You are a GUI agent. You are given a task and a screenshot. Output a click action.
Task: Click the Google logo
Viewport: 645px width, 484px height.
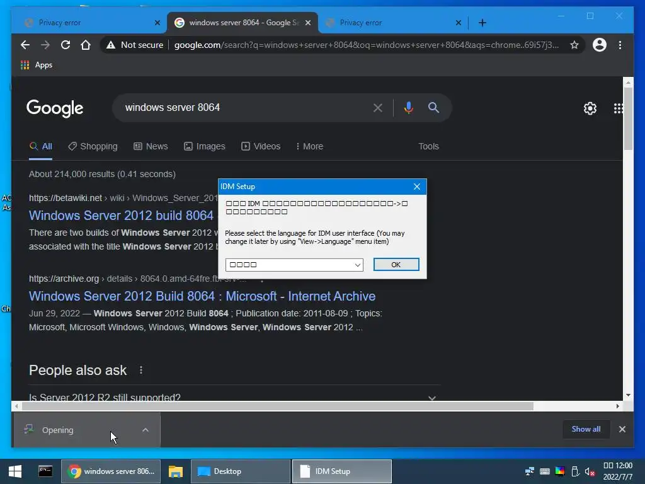pos(55,108)
